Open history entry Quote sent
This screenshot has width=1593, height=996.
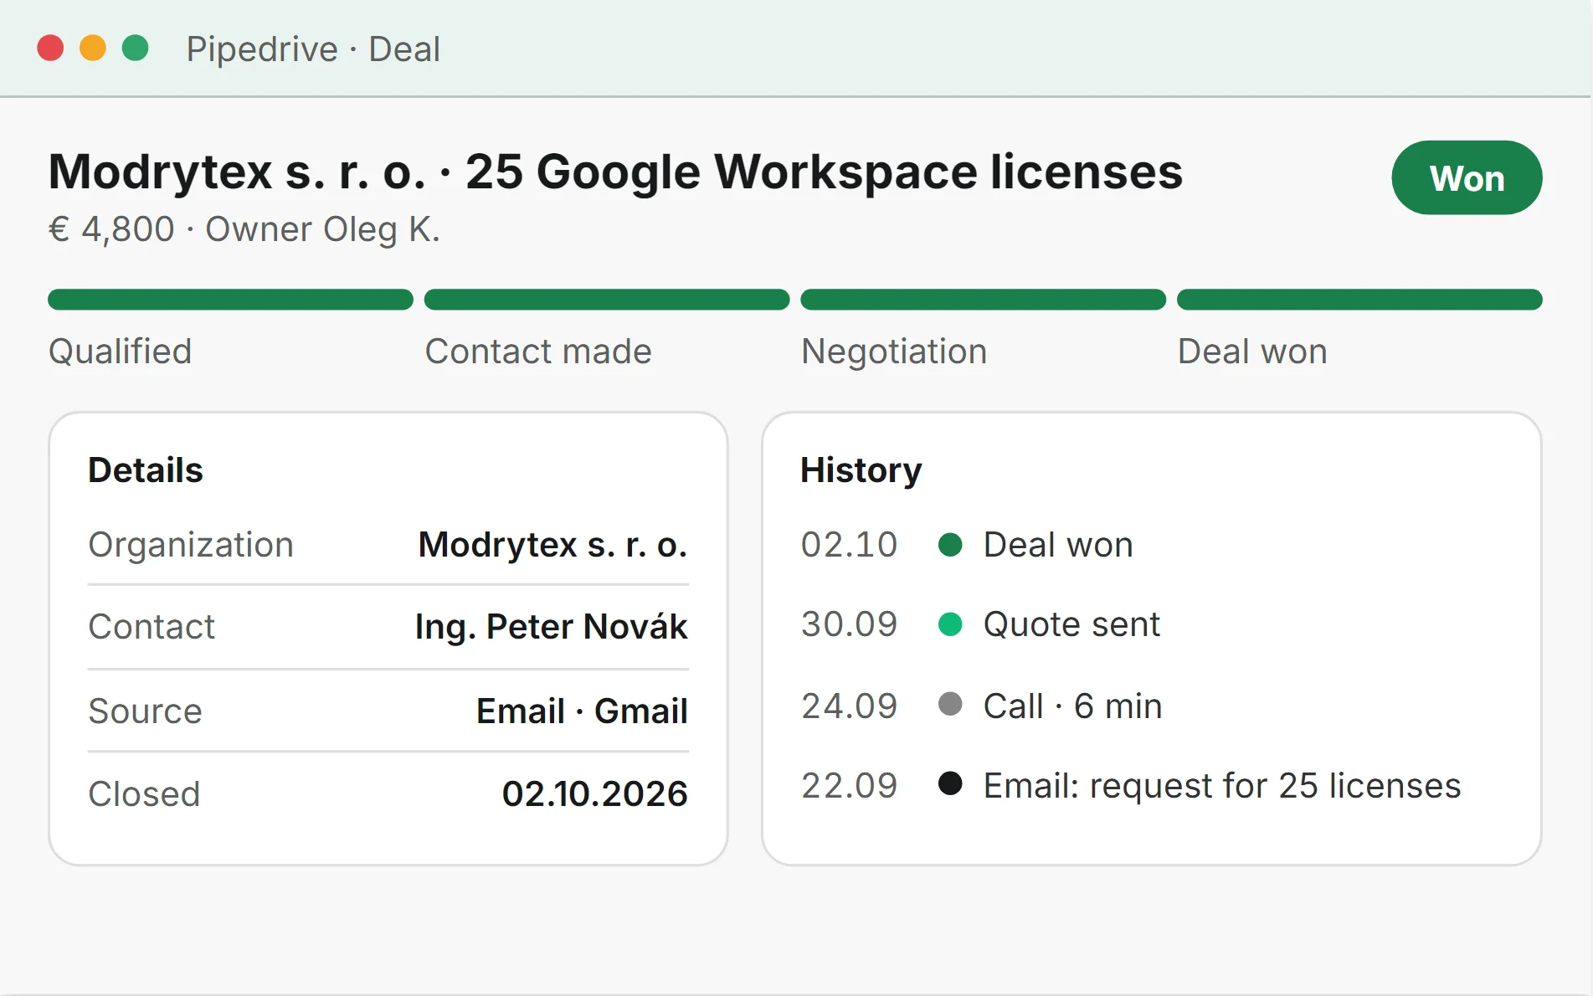[1071, 624]
